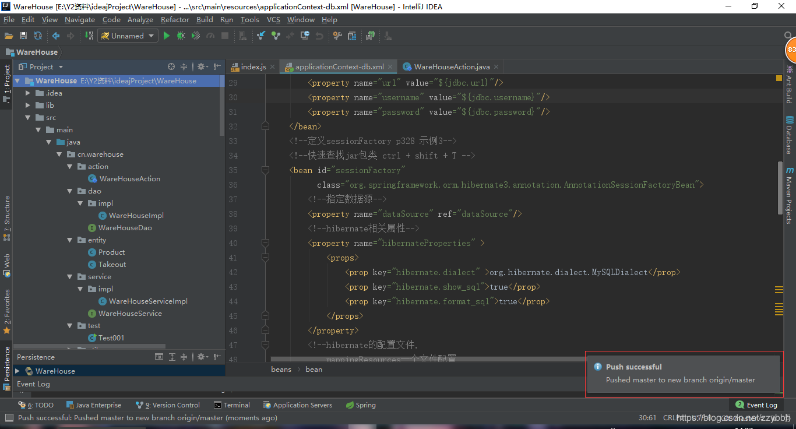Collapse the entity package
This screenshot has height=429, width=796.
pos(69,240)
